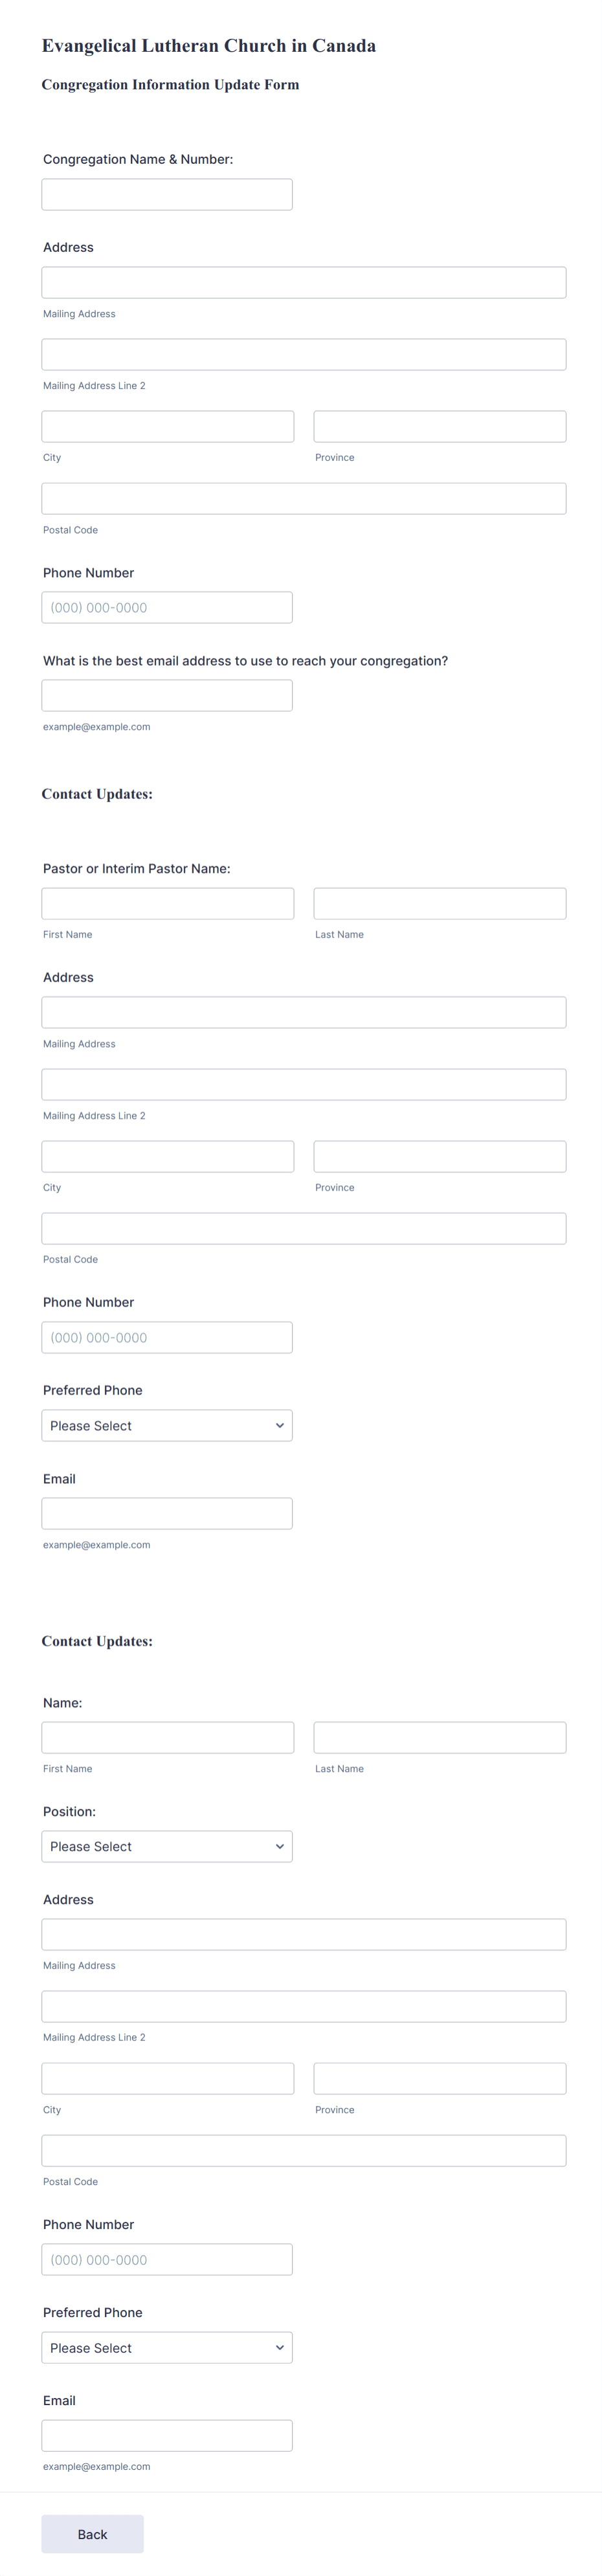Expand the Position dropdown under second Contact Updates

166,1846
